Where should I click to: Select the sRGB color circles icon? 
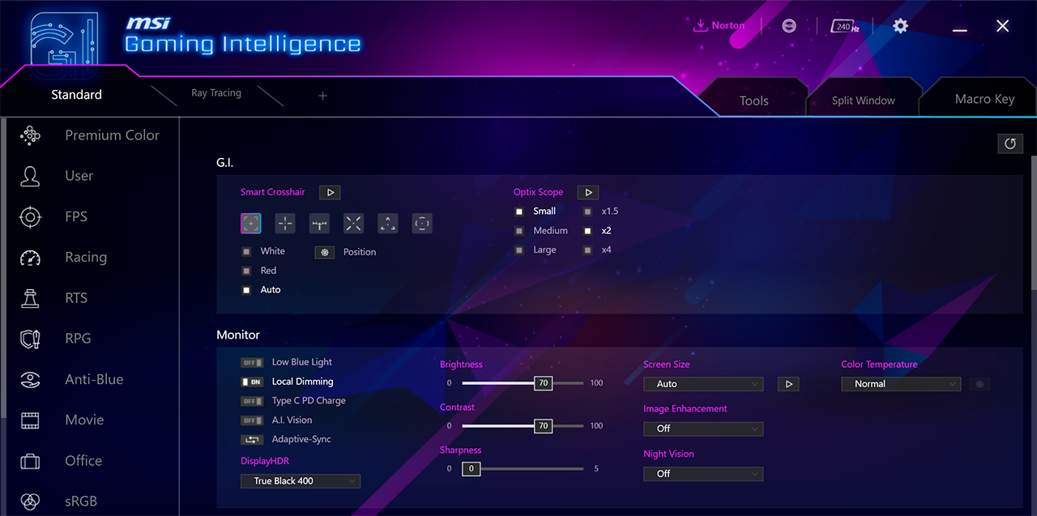coord(30,501)
